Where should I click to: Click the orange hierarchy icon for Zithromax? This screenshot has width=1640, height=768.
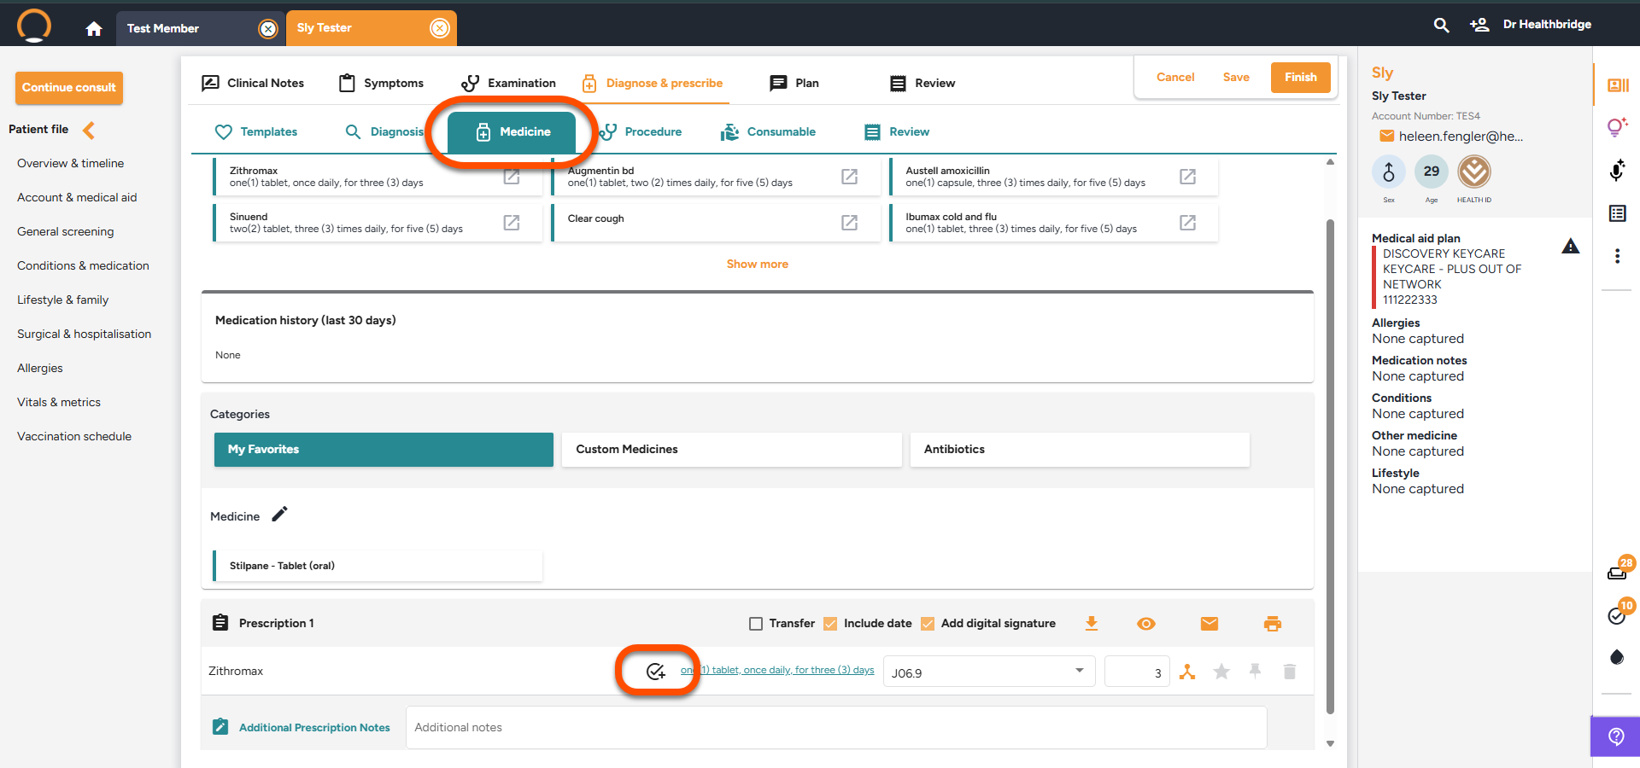pos(1187,672)
